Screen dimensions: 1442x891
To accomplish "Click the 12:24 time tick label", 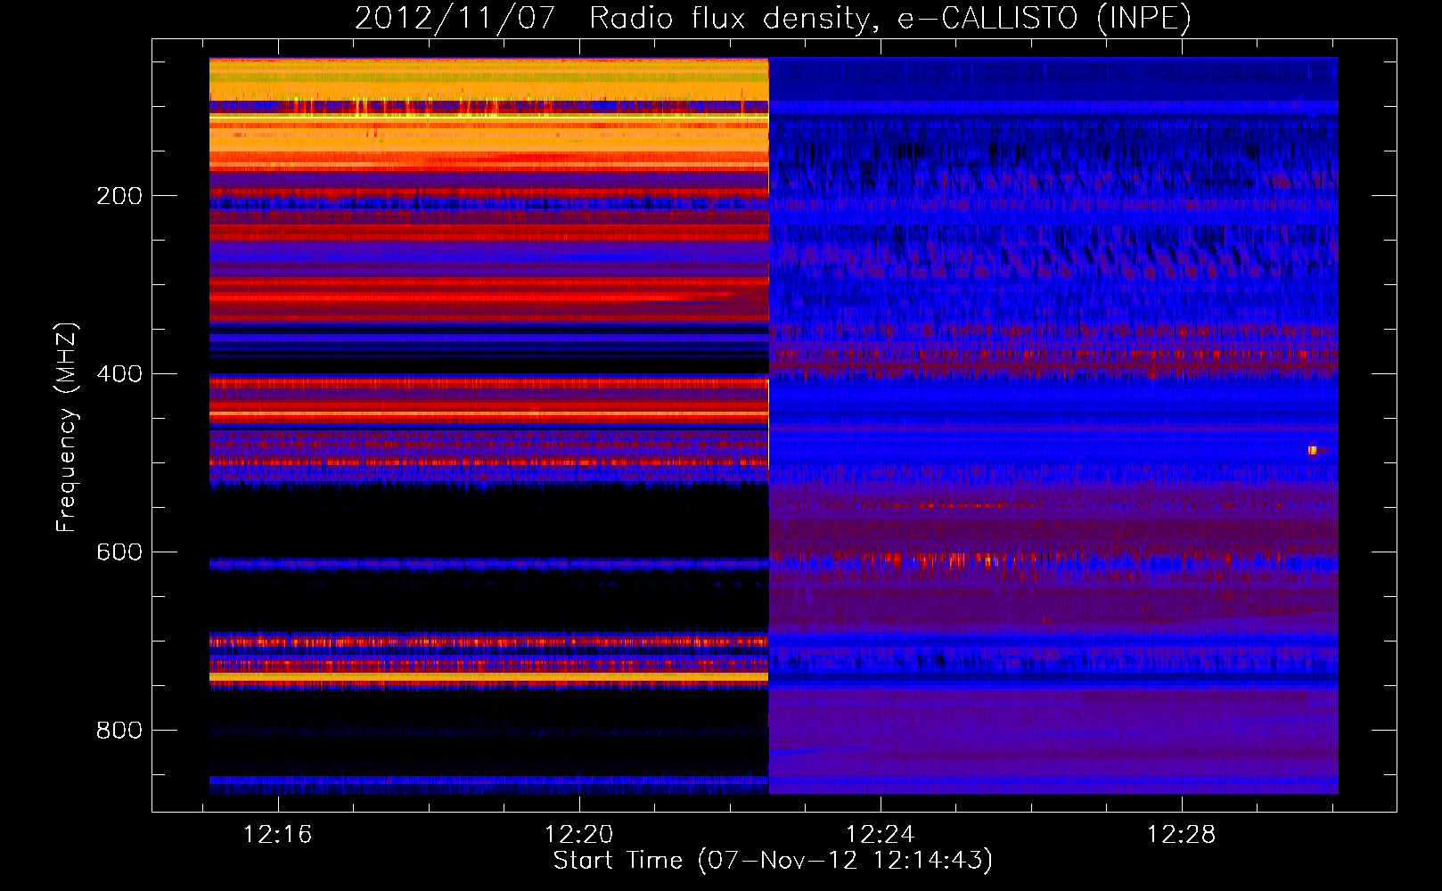I will (881, 835).
